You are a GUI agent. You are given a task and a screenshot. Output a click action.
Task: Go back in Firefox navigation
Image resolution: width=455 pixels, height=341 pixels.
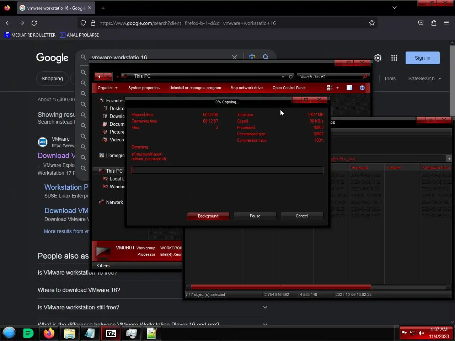9,23
